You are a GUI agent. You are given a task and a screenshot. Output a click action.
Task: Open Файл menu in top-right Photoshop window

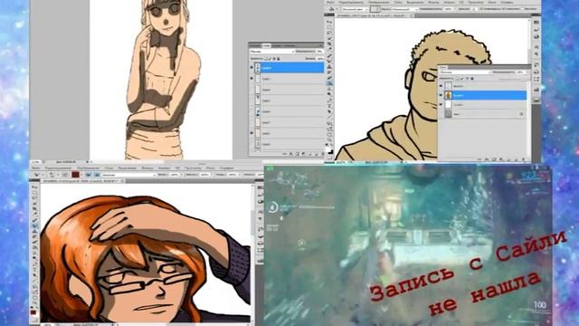point(331,2)
